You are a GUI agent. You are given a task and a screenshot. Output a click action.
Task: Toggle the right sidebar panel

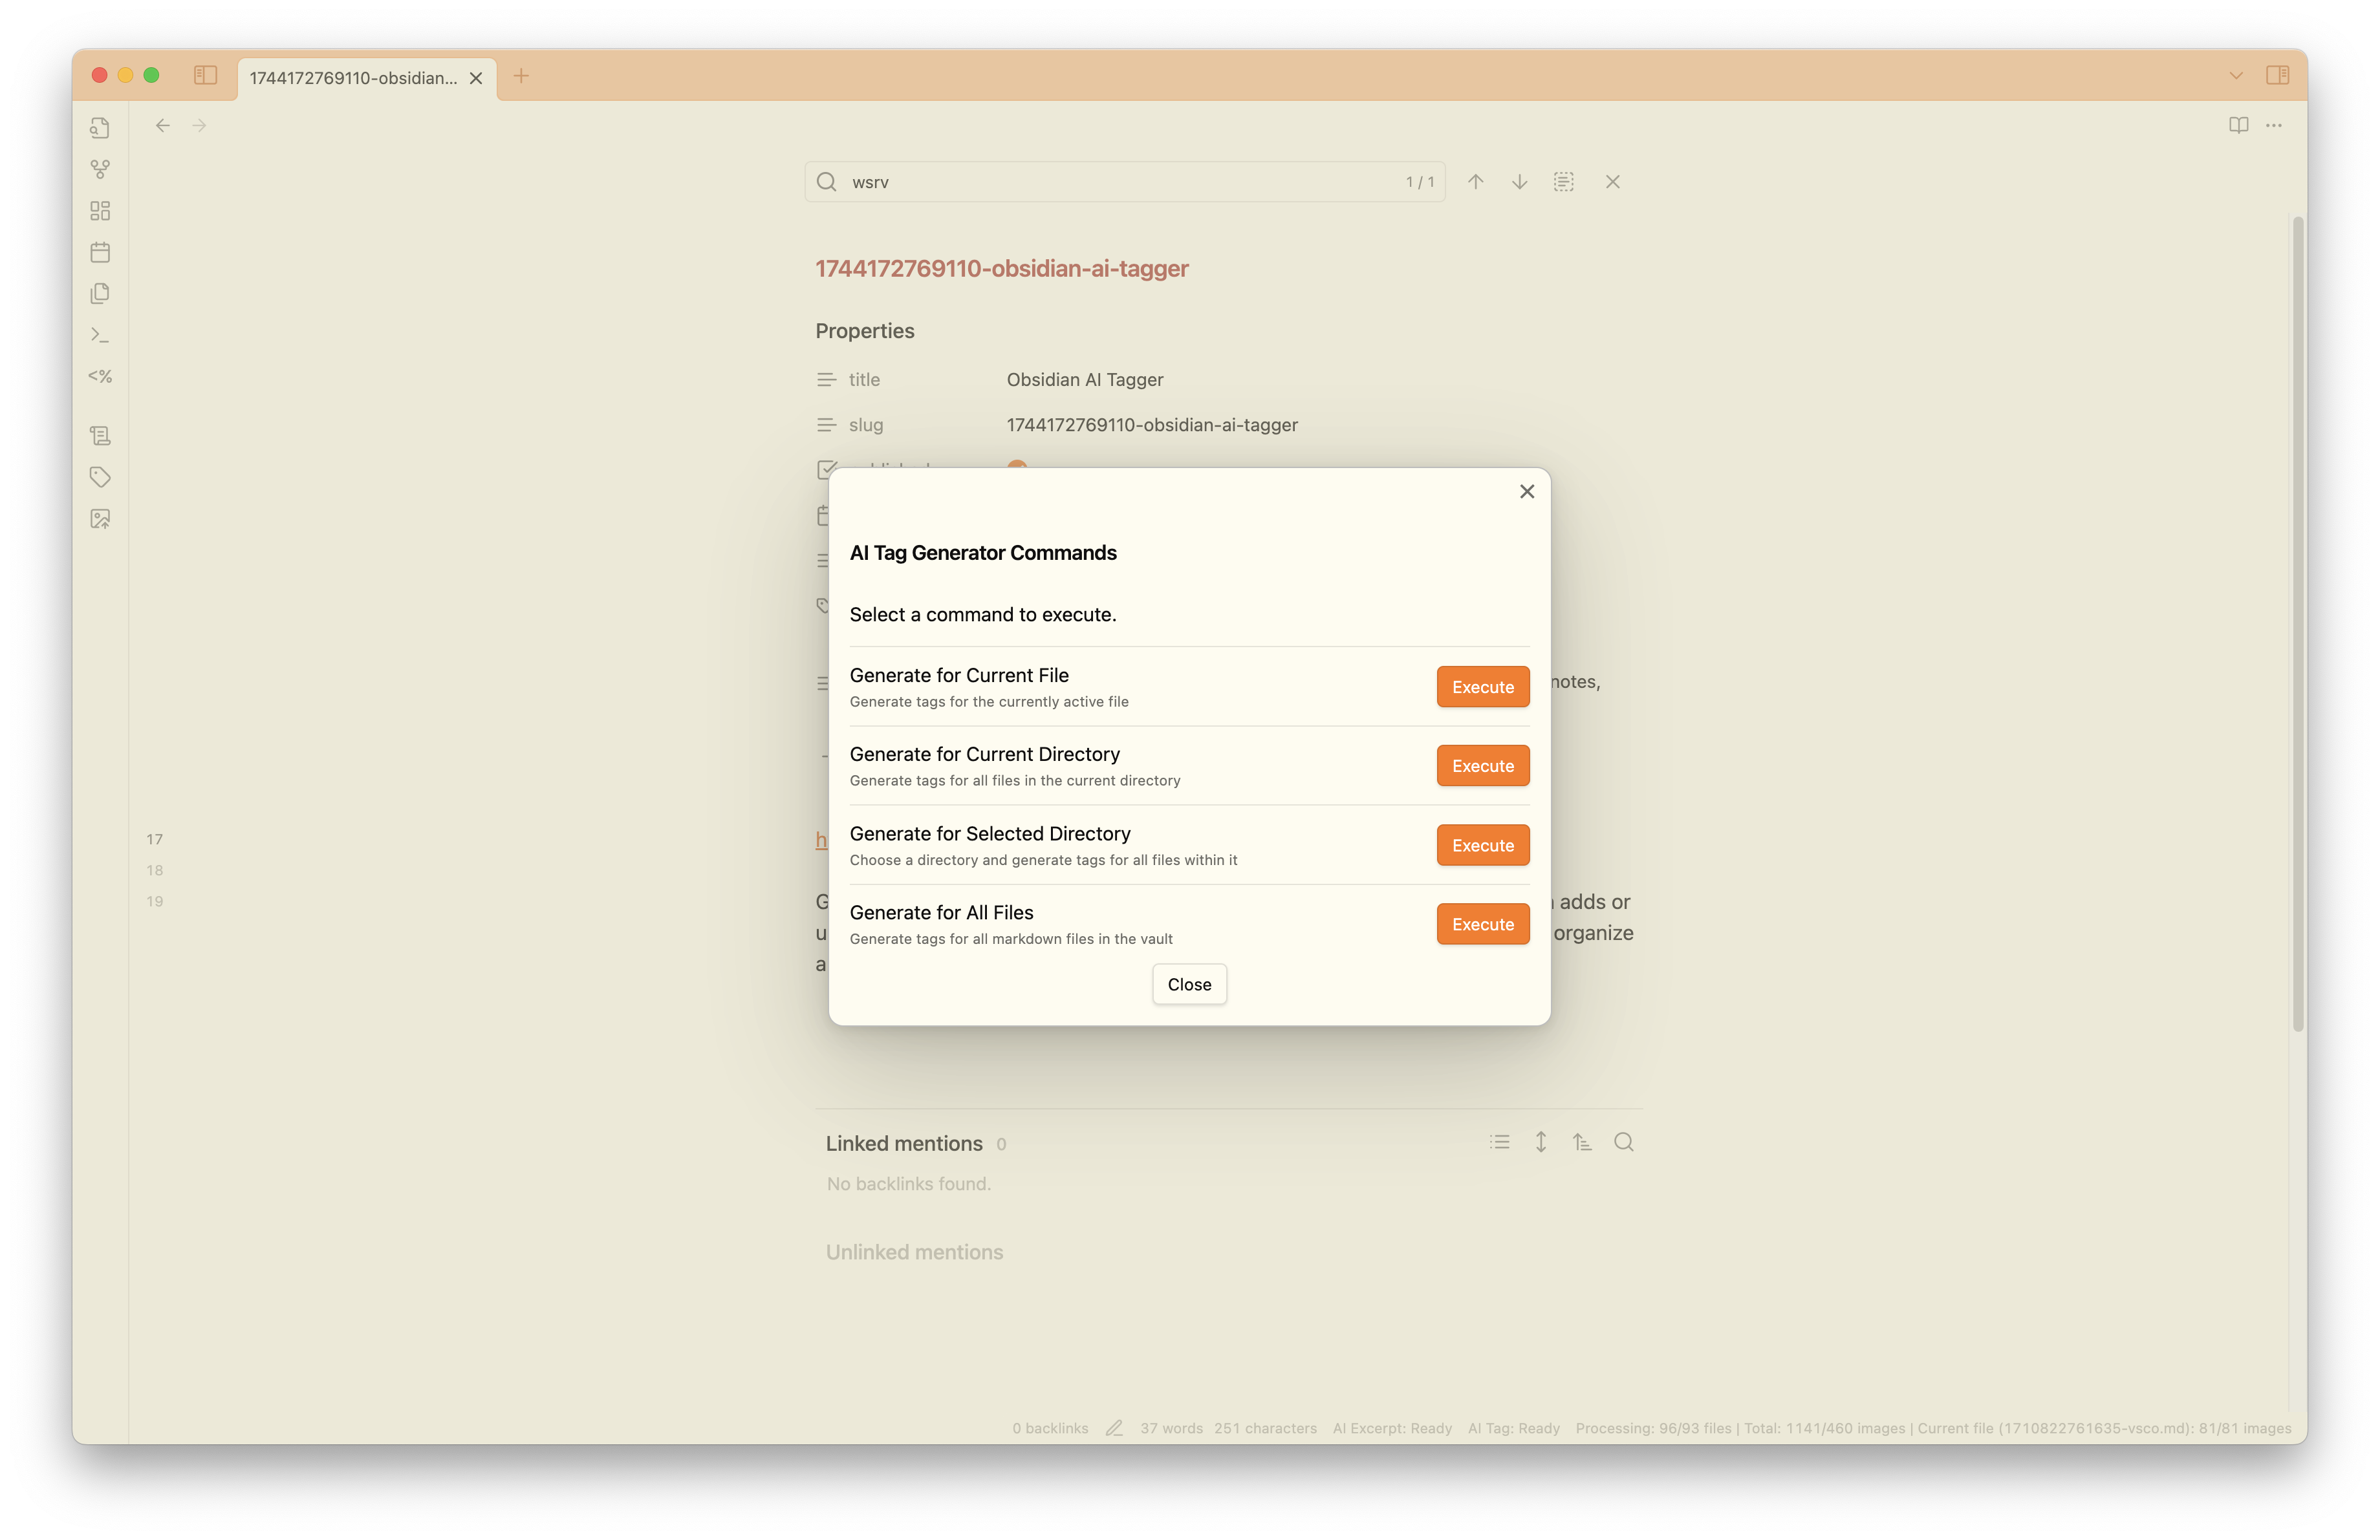(2277, 75)
